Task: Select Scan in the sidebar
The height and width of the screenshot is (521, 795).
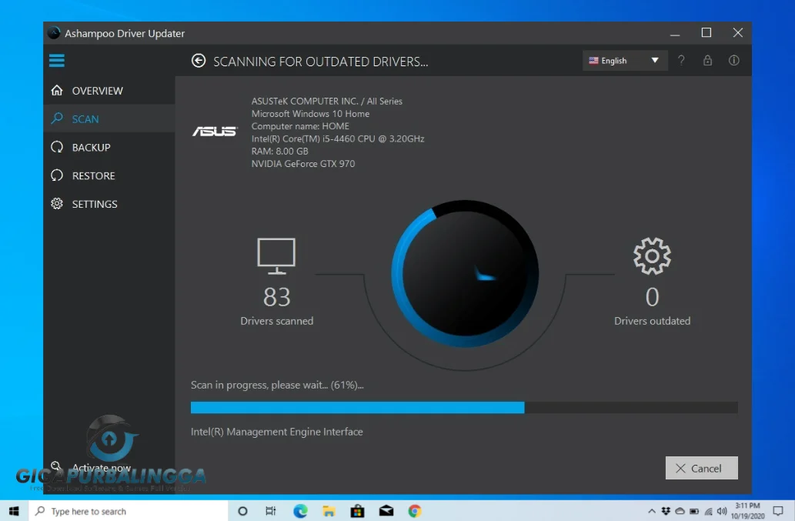Action: pos(109,119)
